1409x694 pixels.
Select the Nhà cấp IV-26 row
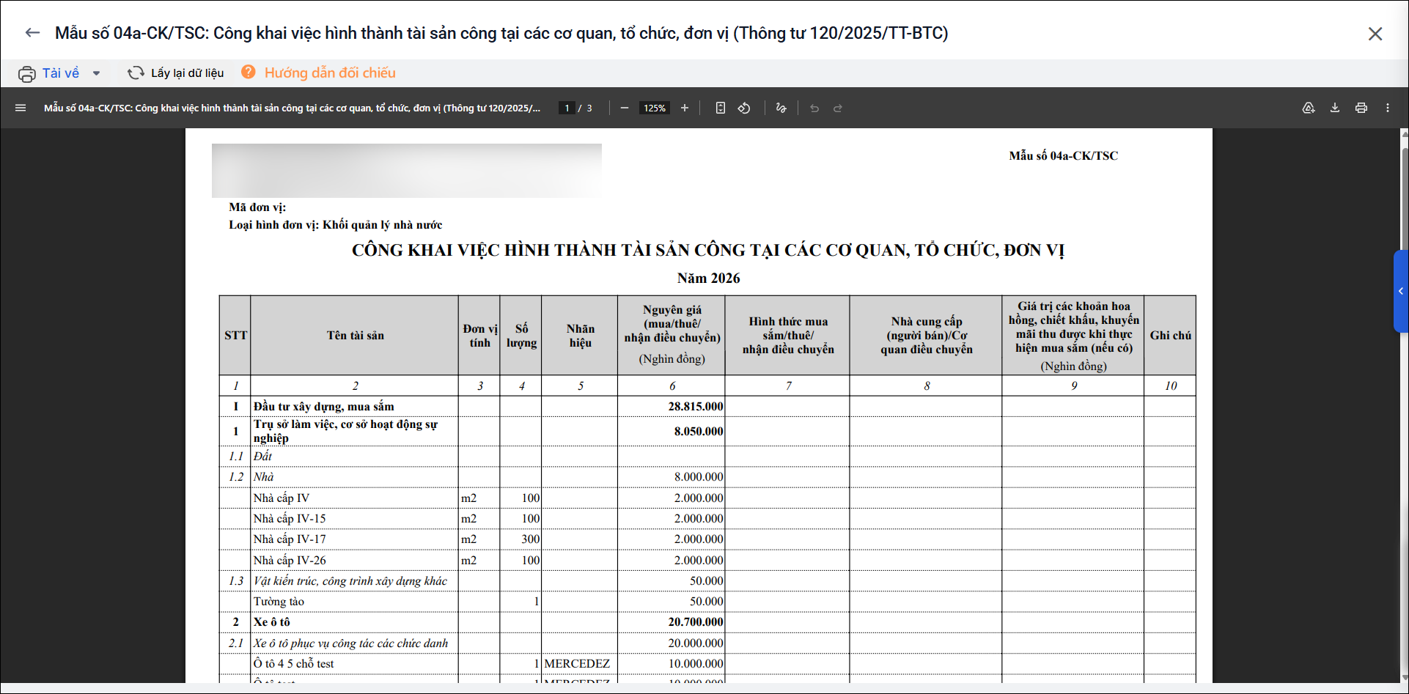click(x=707, y=560)
